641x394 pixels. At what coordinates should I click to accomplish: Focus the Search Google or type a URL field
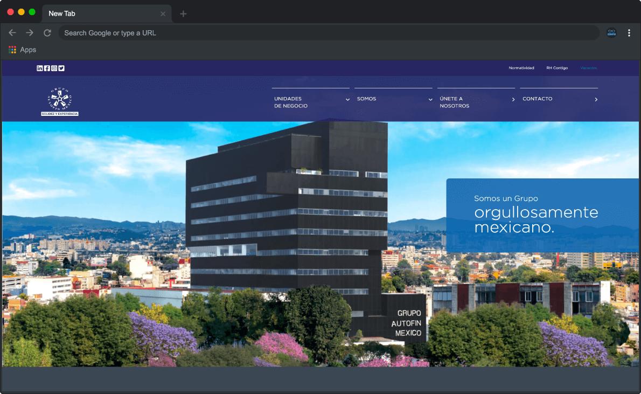click(x=329, y=33)
